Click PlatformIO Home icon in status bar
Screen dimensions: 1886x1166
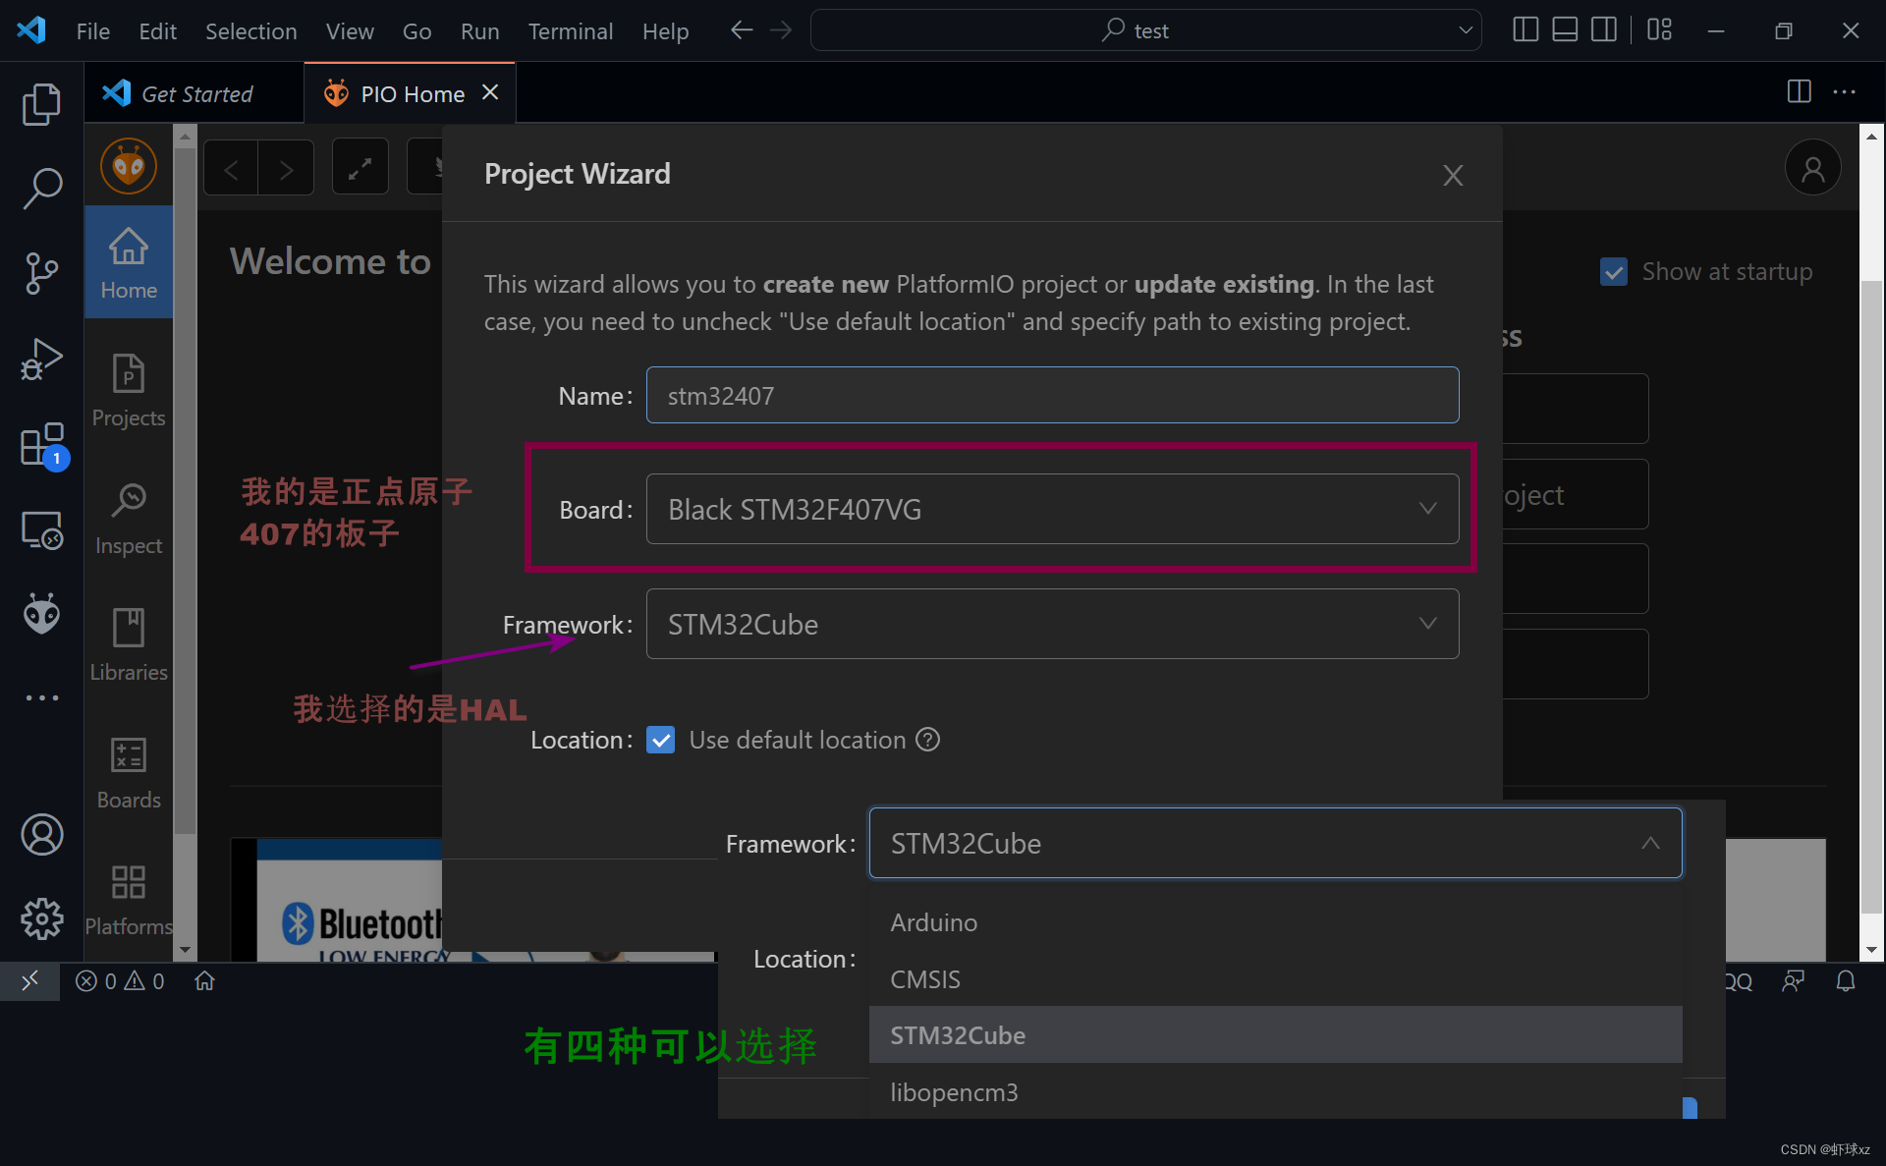[204, 980]
